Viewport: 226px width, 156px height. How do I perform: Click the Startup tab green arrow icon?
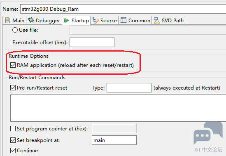coord(66,20)
